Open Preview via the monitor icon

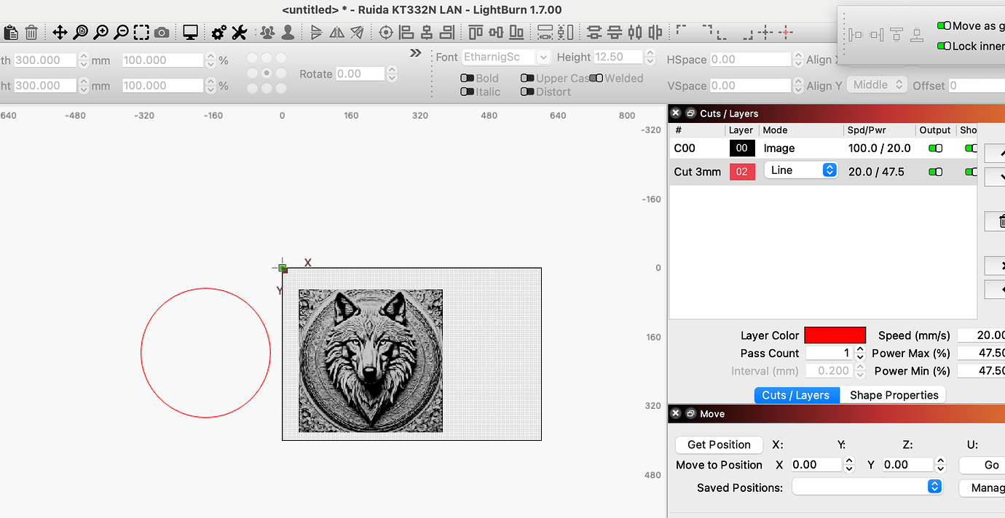coord(190,32)
